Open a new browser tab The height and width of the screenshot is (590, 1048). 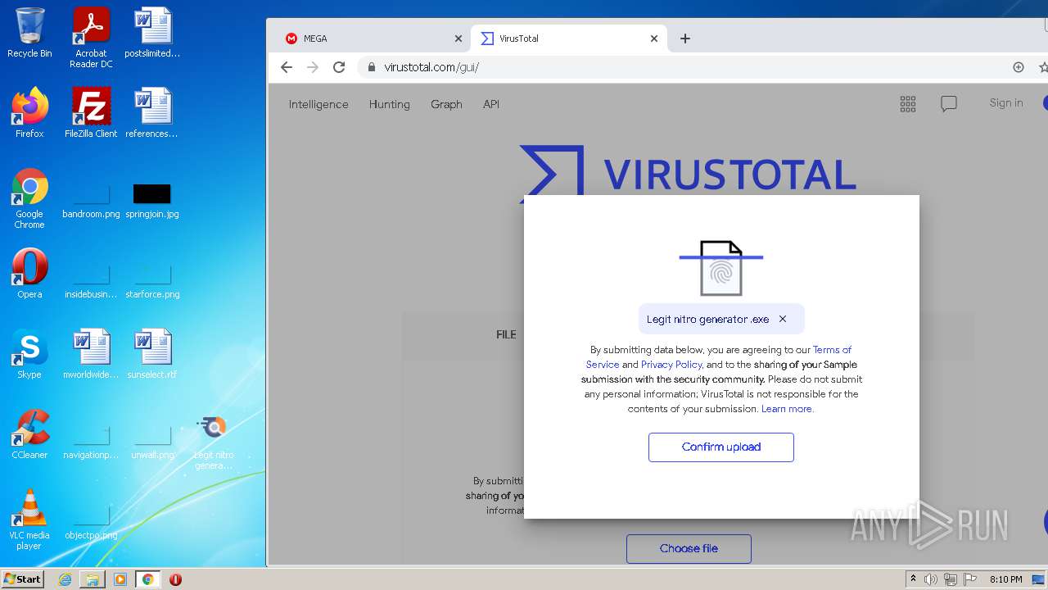(x=685, y=39)
